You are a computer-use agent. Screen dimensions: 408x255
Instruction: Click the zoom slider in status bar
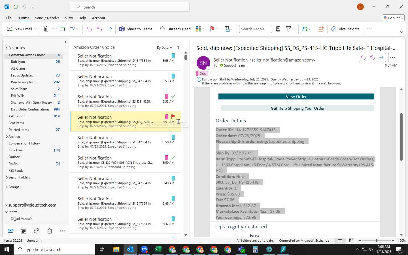point(377,241)
